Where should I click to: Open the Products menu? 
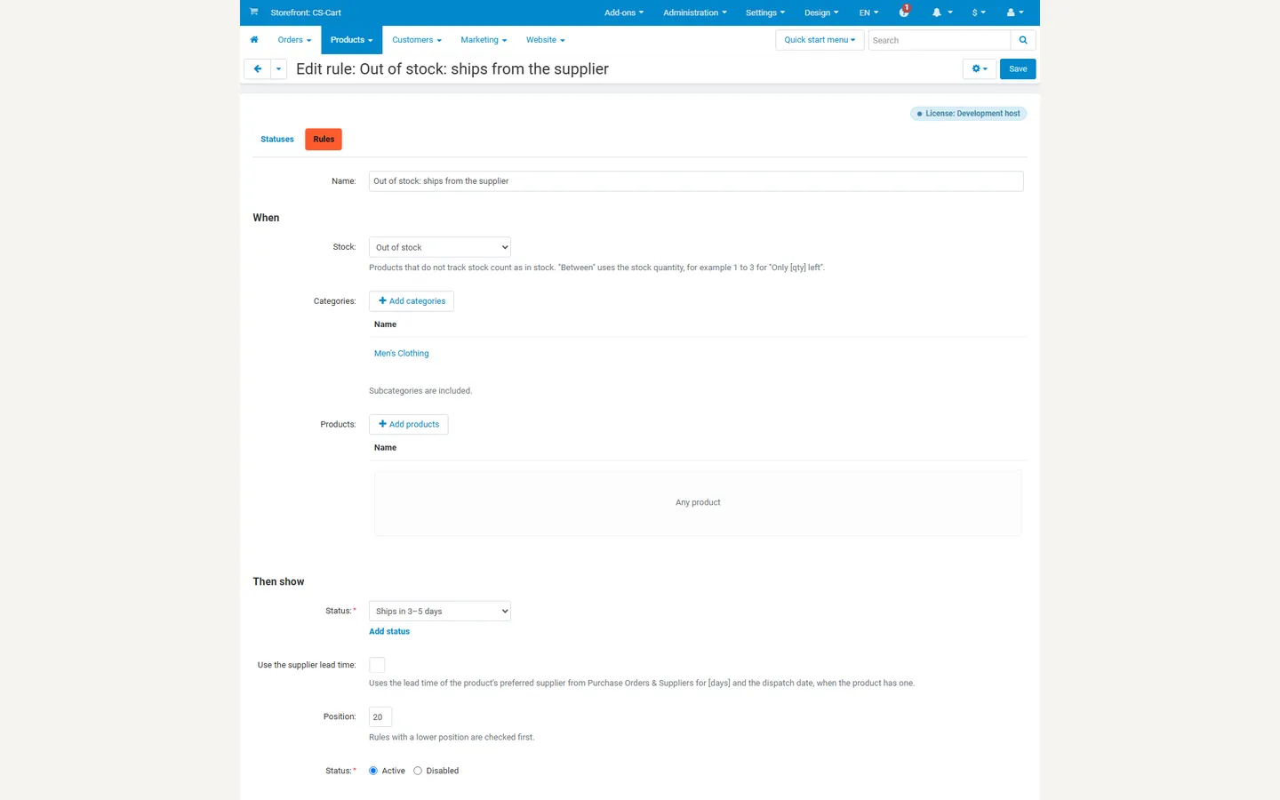click(351, 40)
